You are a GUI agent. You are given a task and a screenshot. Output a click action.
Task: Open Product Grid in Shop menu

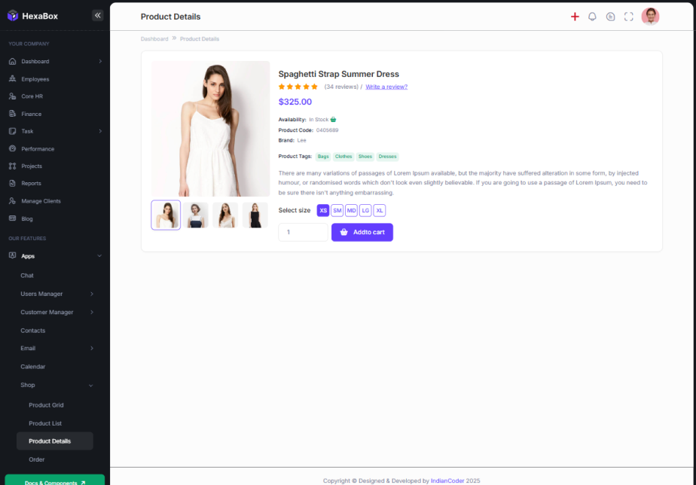pyautogui.click(x=46, y=405)
